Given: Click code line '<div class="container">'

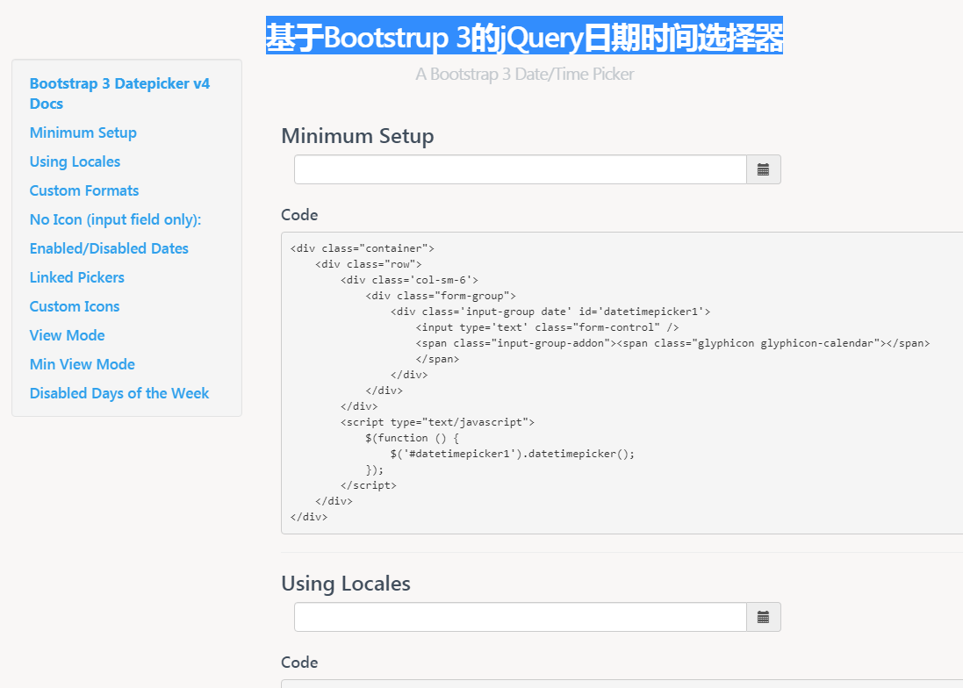Looking at the screenshot, I should (363, 248).
